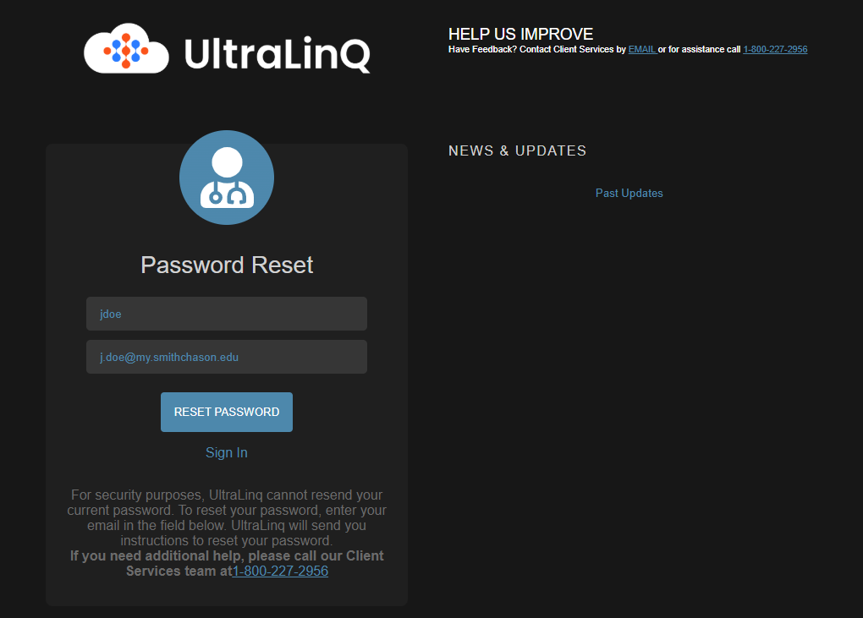Viewport: 863px width, 618px height.
Task: Click the head of the doctor avatar
Action: (x=228, y=162)
